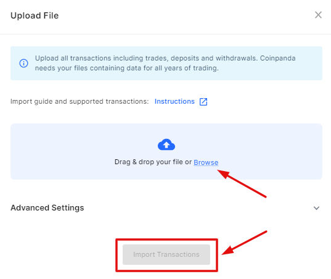Select the Browse link to choose a file
The height and width of the screenshot is (279, 331).
(x=206, y=162)
